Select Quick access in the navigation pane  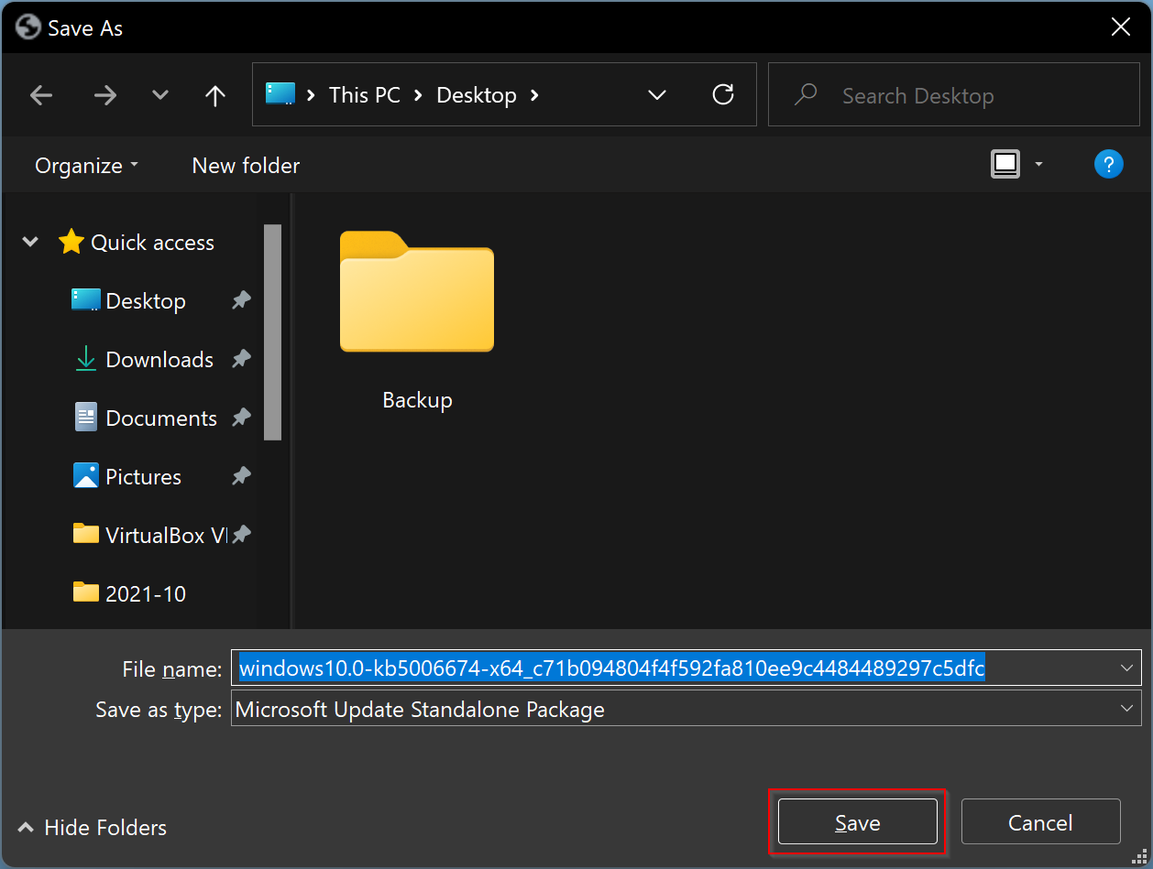(136, 243)
